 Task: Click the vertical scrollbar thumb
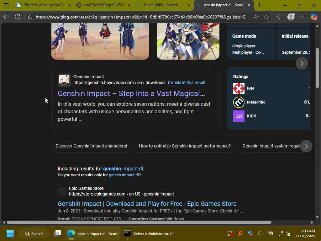click(317, 68)
